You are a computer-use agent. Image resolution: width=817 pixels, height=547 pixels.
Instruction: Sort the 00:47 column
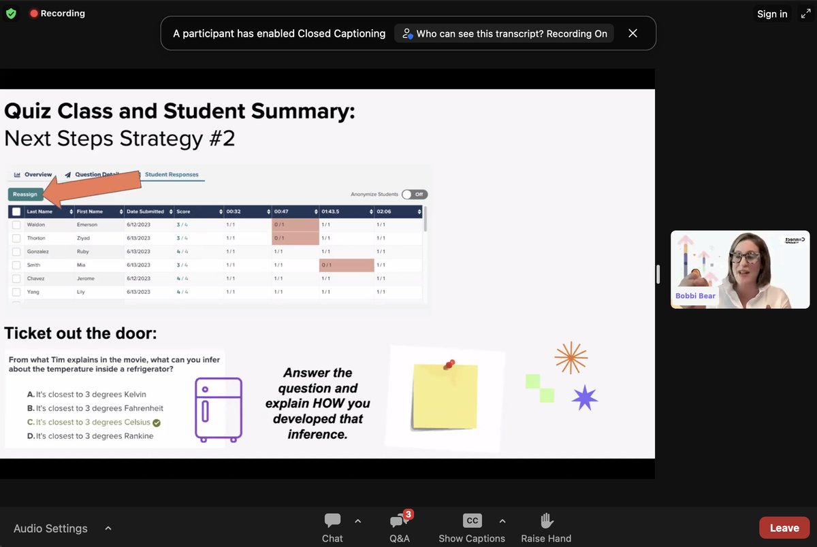315,212
